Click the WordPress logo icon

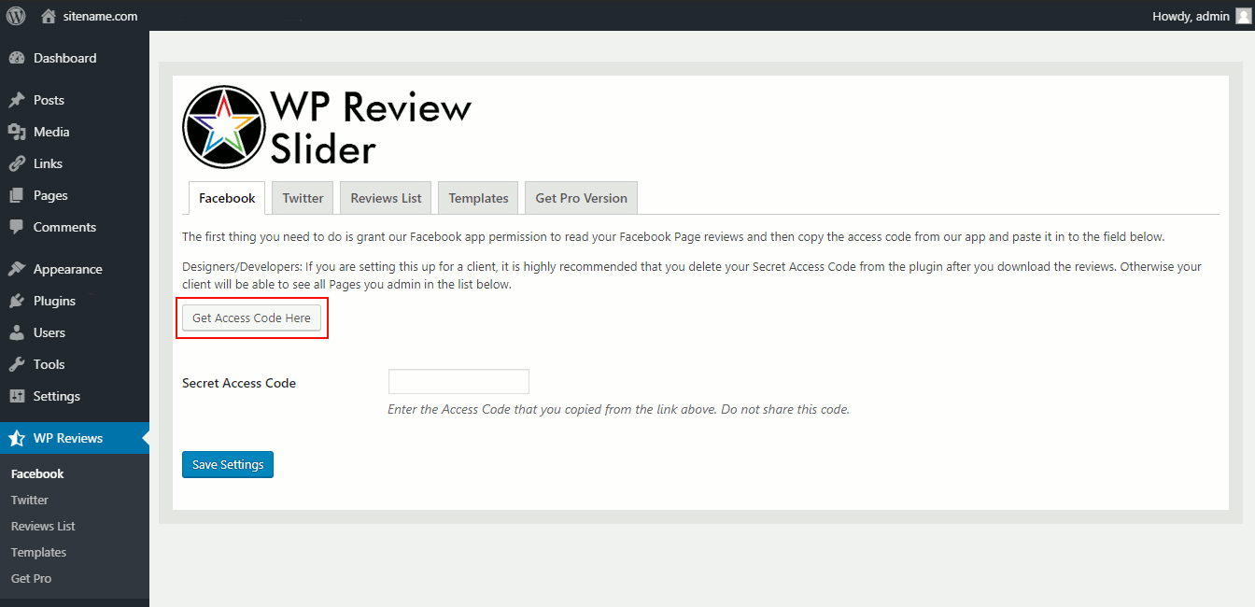[x=16, y=15]
